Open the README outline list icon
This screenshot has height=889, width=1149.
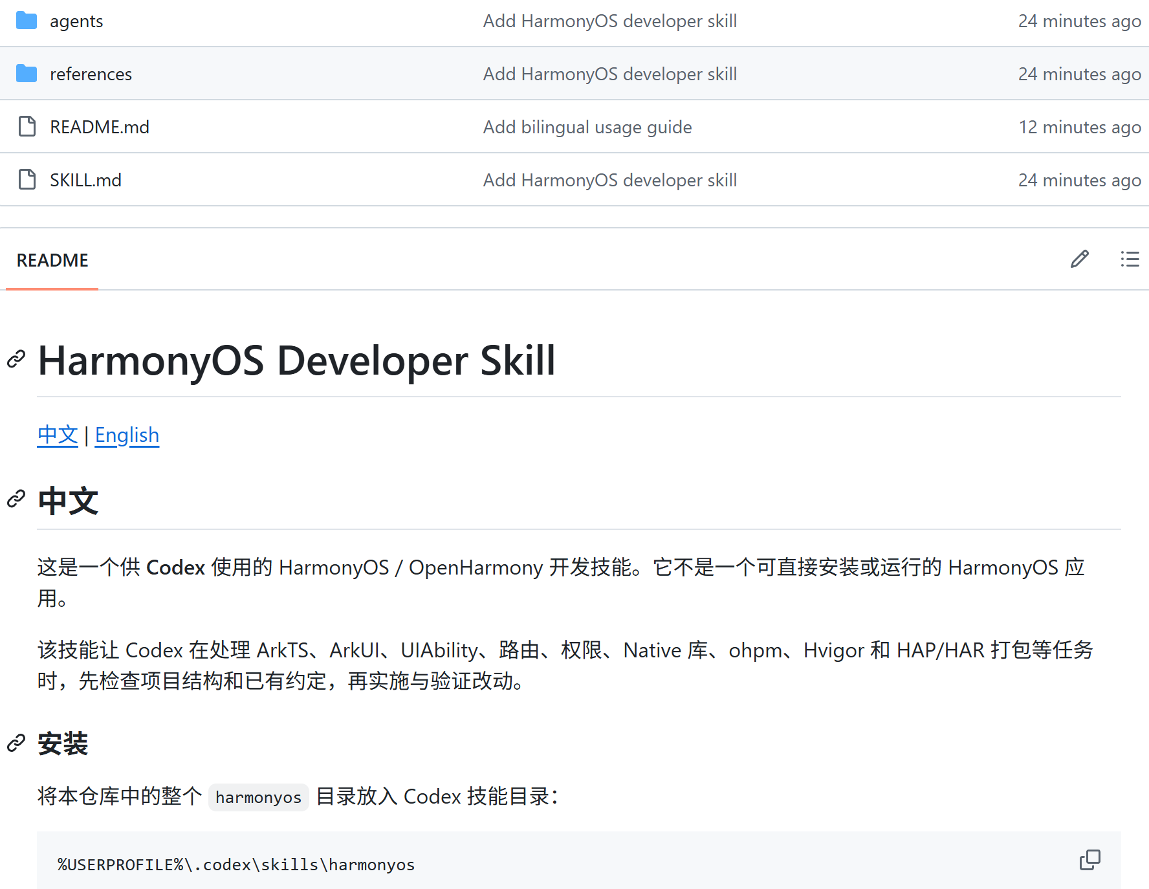[1130, 259]
